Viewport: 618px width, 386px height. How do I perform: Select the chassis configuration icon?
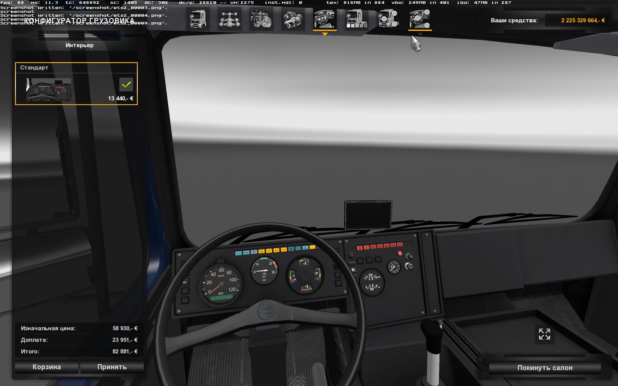click(x=230, y=19)
